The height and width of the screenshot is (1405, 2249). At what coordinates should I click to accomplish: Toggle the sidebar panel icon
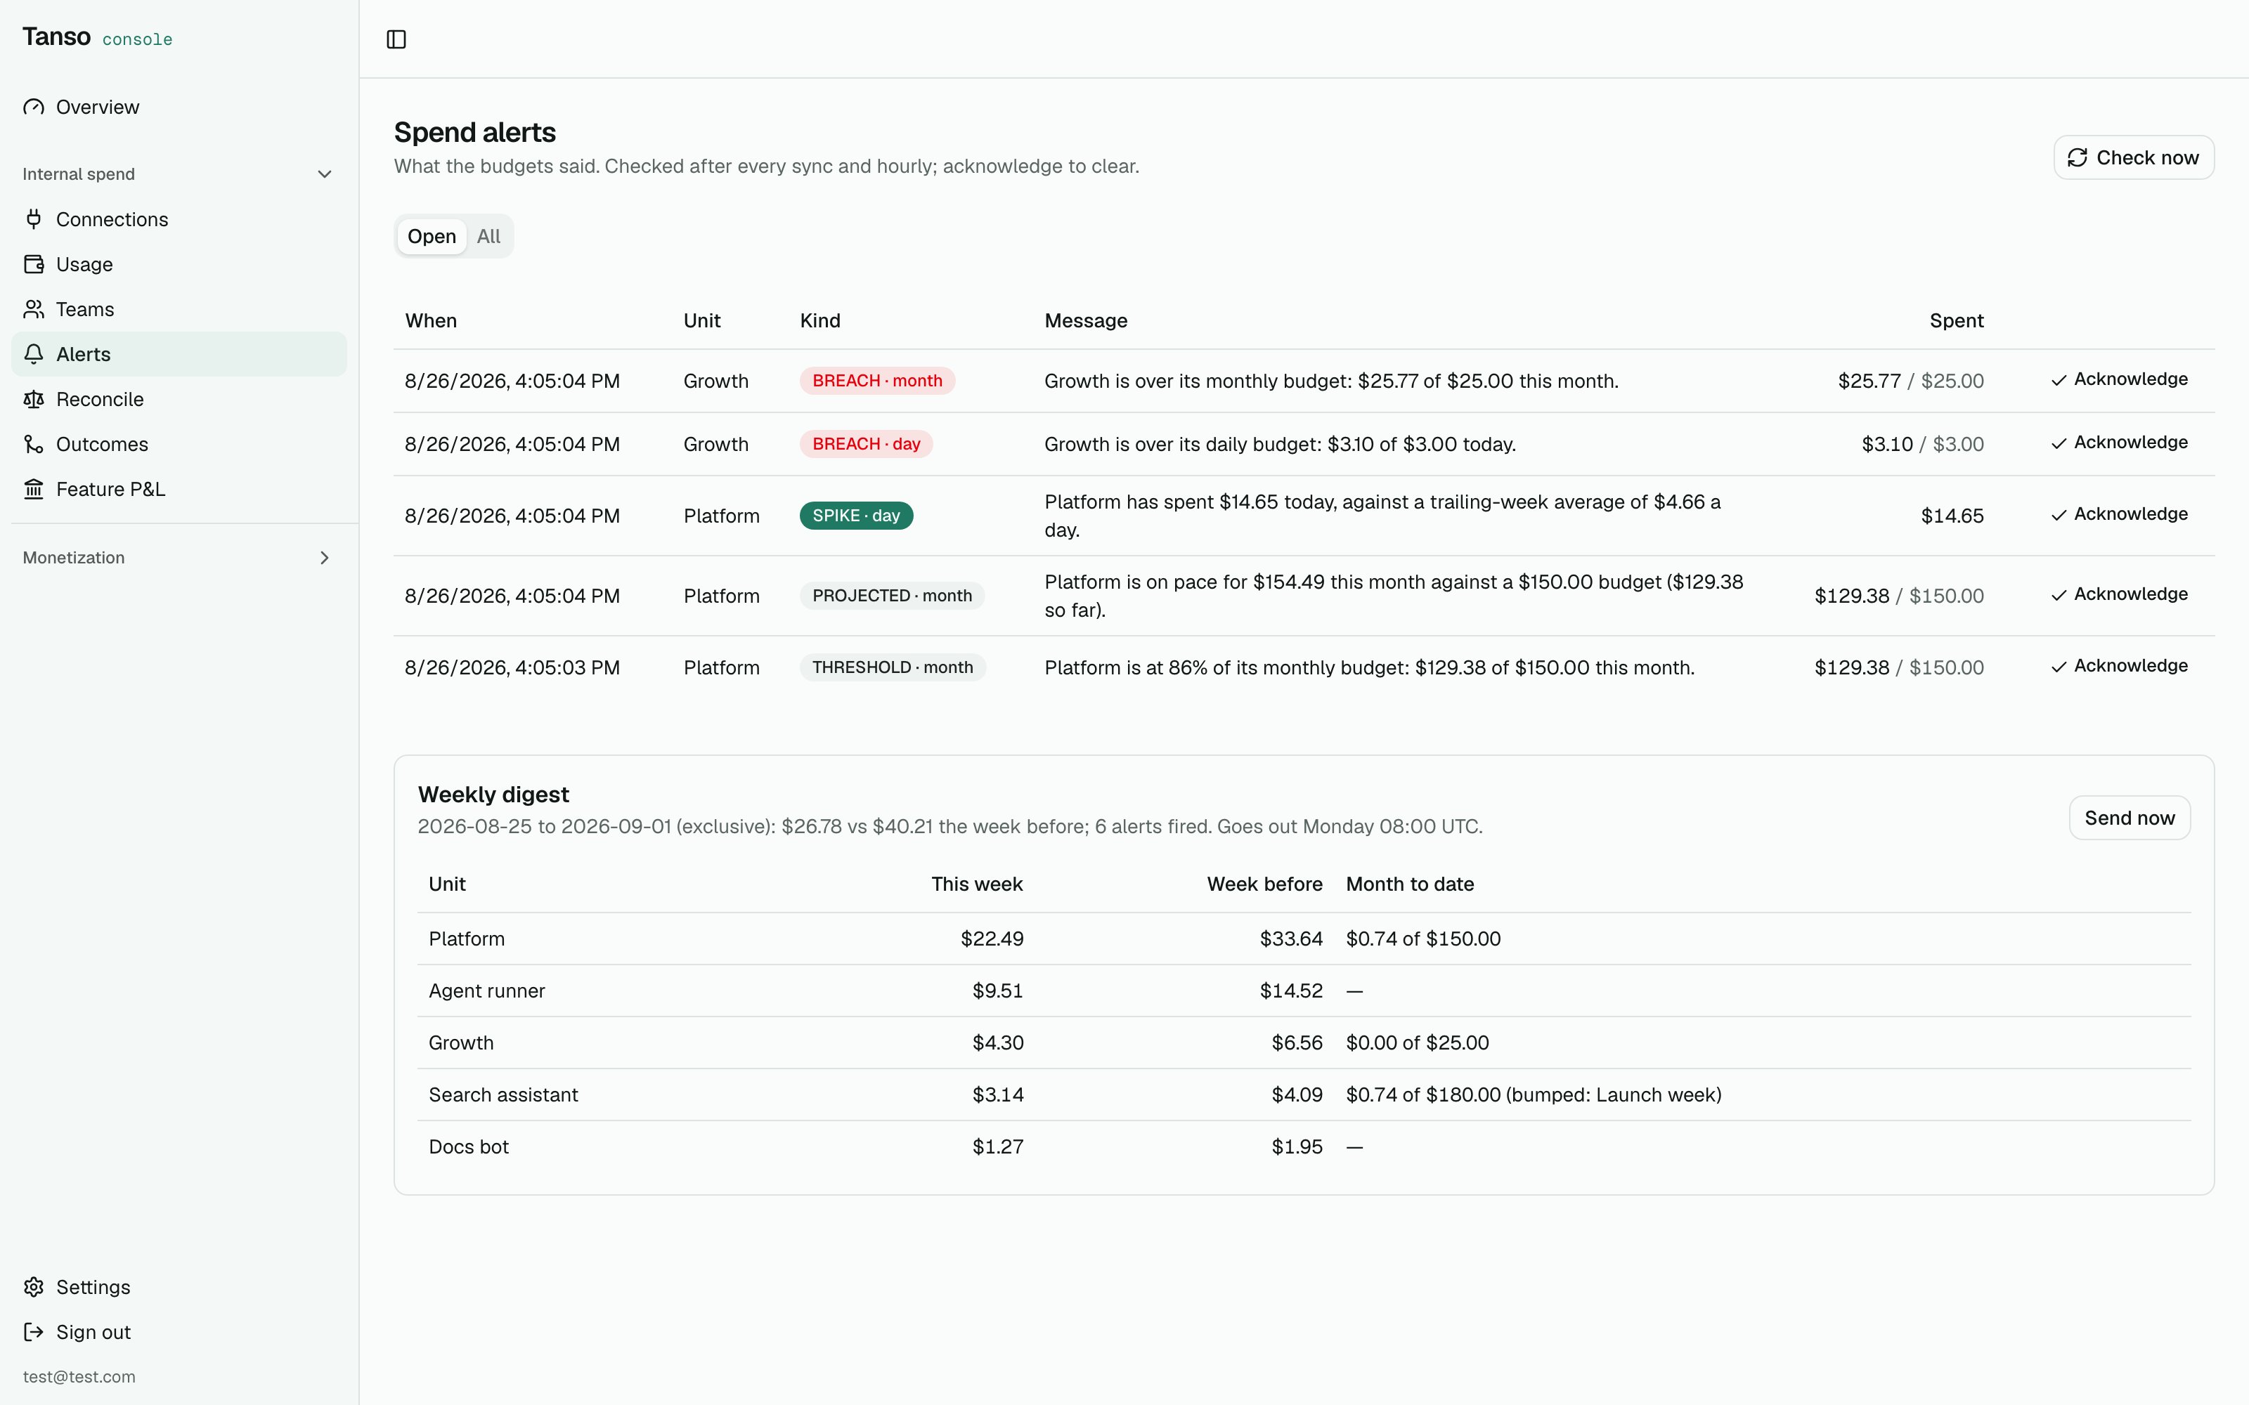tap(396, 39)
